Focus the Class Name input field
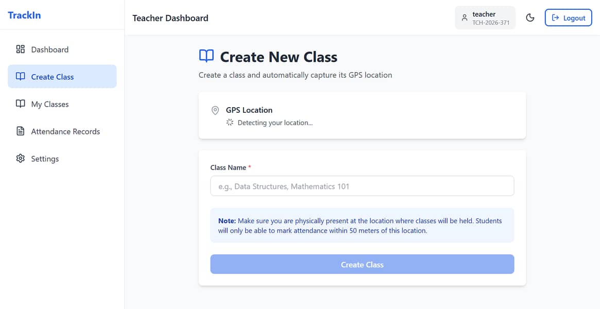This screenshot has height=309, width=600. [x=362, y=186]
